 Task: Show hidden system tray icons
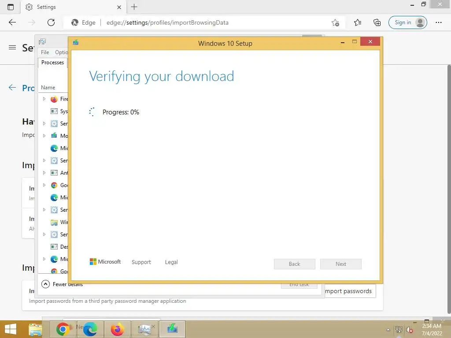point(388,330)
